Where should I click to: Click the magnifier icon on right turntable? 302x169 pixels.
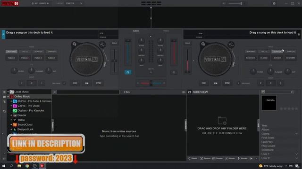click(203, 44)
